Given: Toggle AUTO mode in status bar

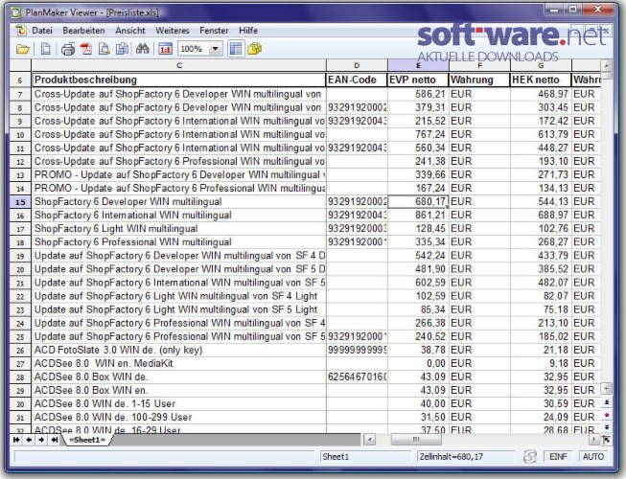Looking at the screenshot, I should (x=592, y=457).
